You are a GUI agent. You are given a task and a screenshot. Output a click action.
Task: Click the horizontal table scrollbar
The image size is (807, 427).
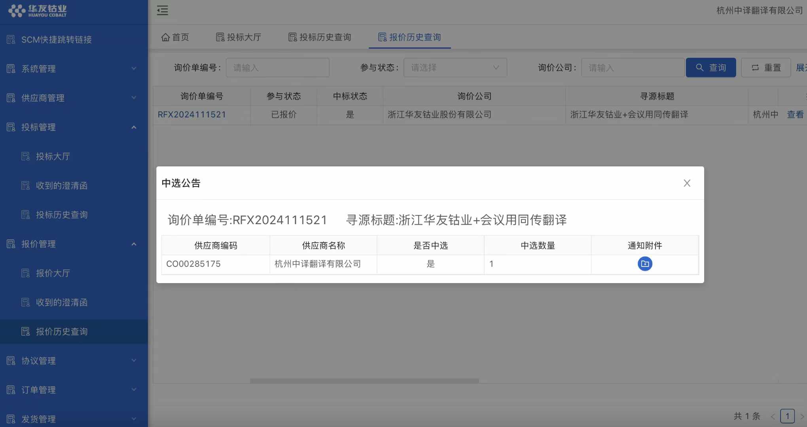[364, 381]
